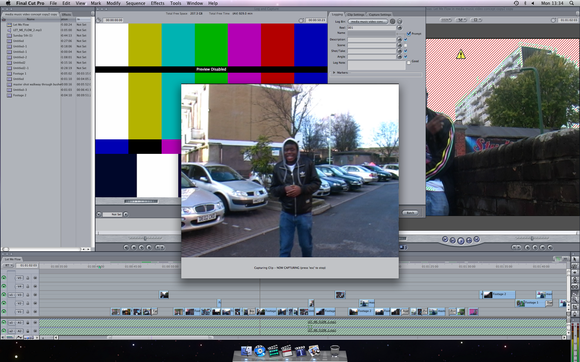This screenshot has width=580, height=362.
Task: Open Log Bin media music video button
Action: click(x=368, y=22)
